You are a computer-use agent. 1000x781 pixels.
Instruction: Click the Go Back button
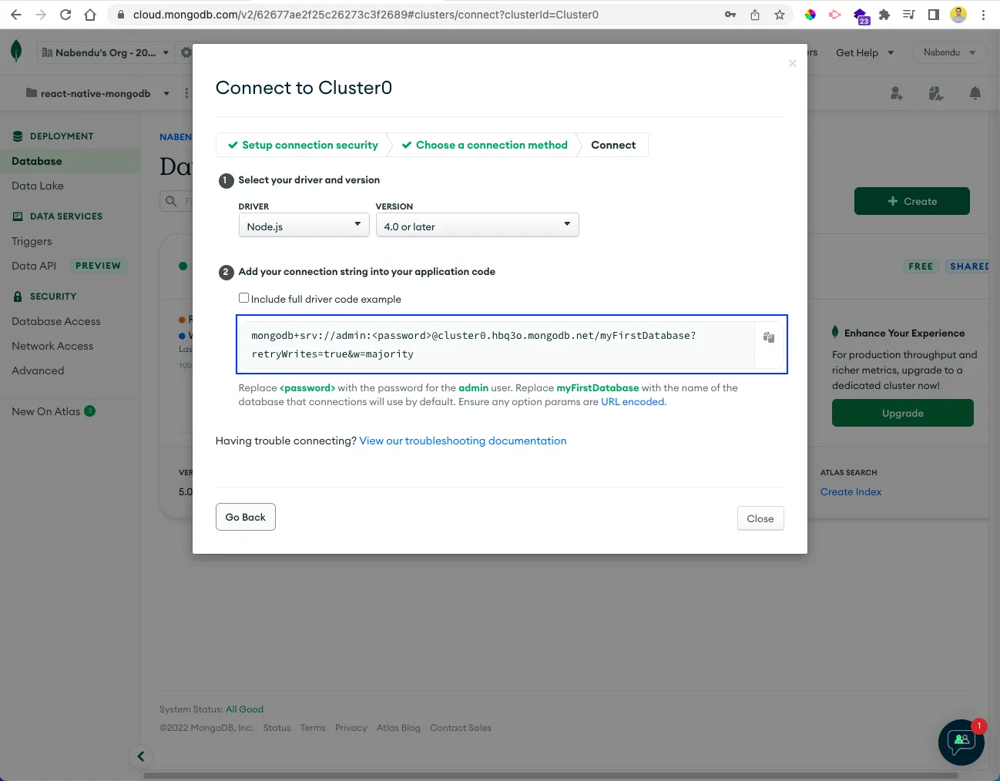[246, 517]
